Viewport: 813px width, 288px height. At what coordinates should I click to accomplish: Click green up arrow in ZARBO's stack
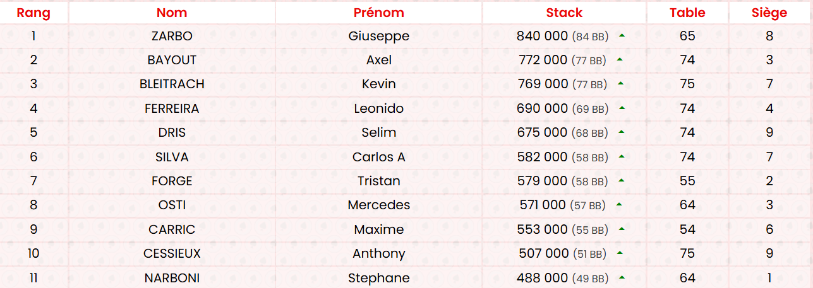(622, 36)
